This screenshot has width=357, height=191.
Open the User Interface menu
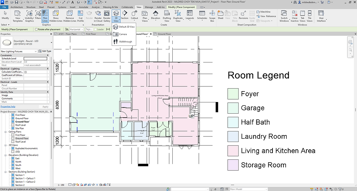coord(321,16)
